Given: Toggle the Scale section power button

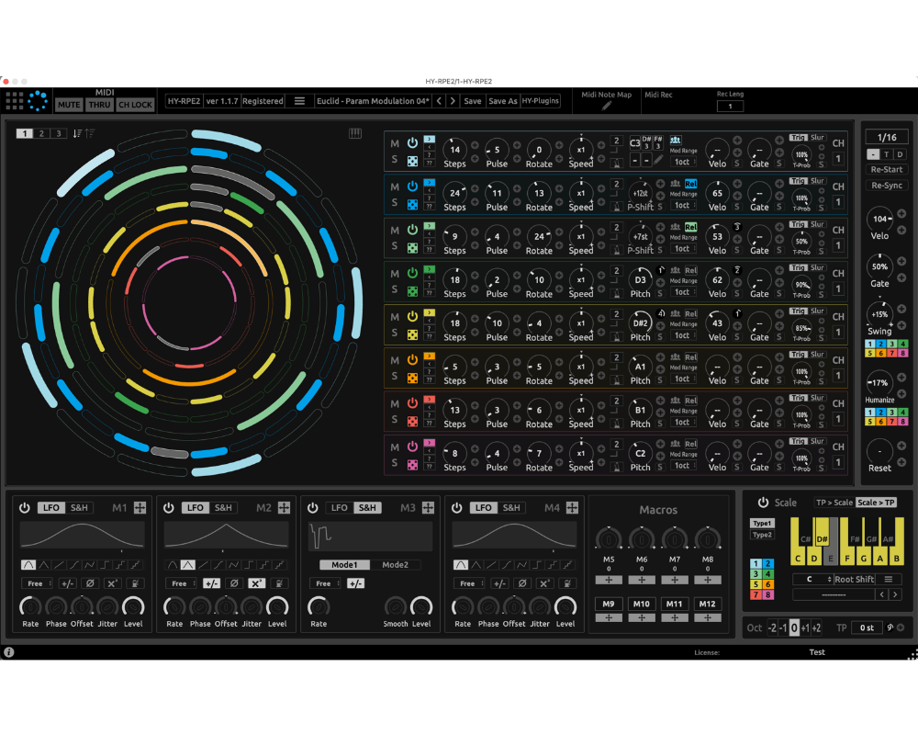Looking at the screenshot, I should point(762,503).
